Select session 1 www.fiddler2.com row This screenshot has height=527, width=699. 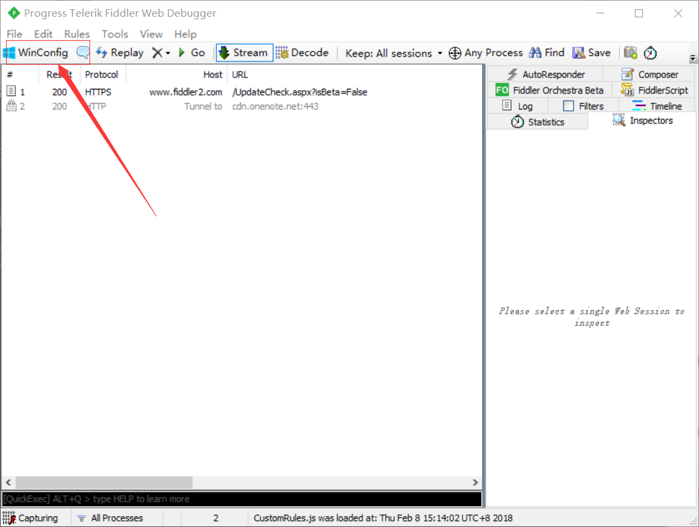tap(242, 92)
